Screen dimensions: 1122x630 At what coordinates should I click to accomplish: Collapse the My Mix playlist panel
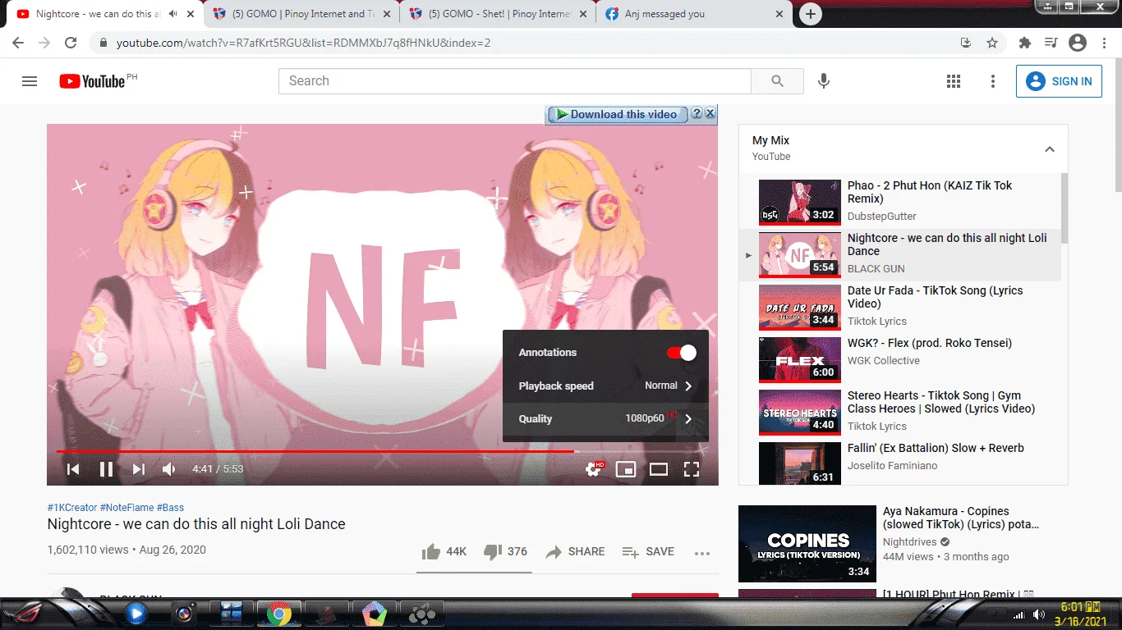(1049, 149)
